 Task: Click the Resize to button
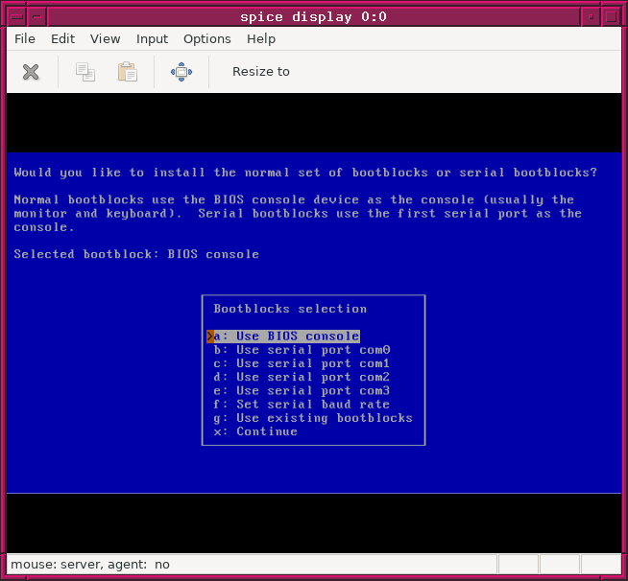(260, 72)
